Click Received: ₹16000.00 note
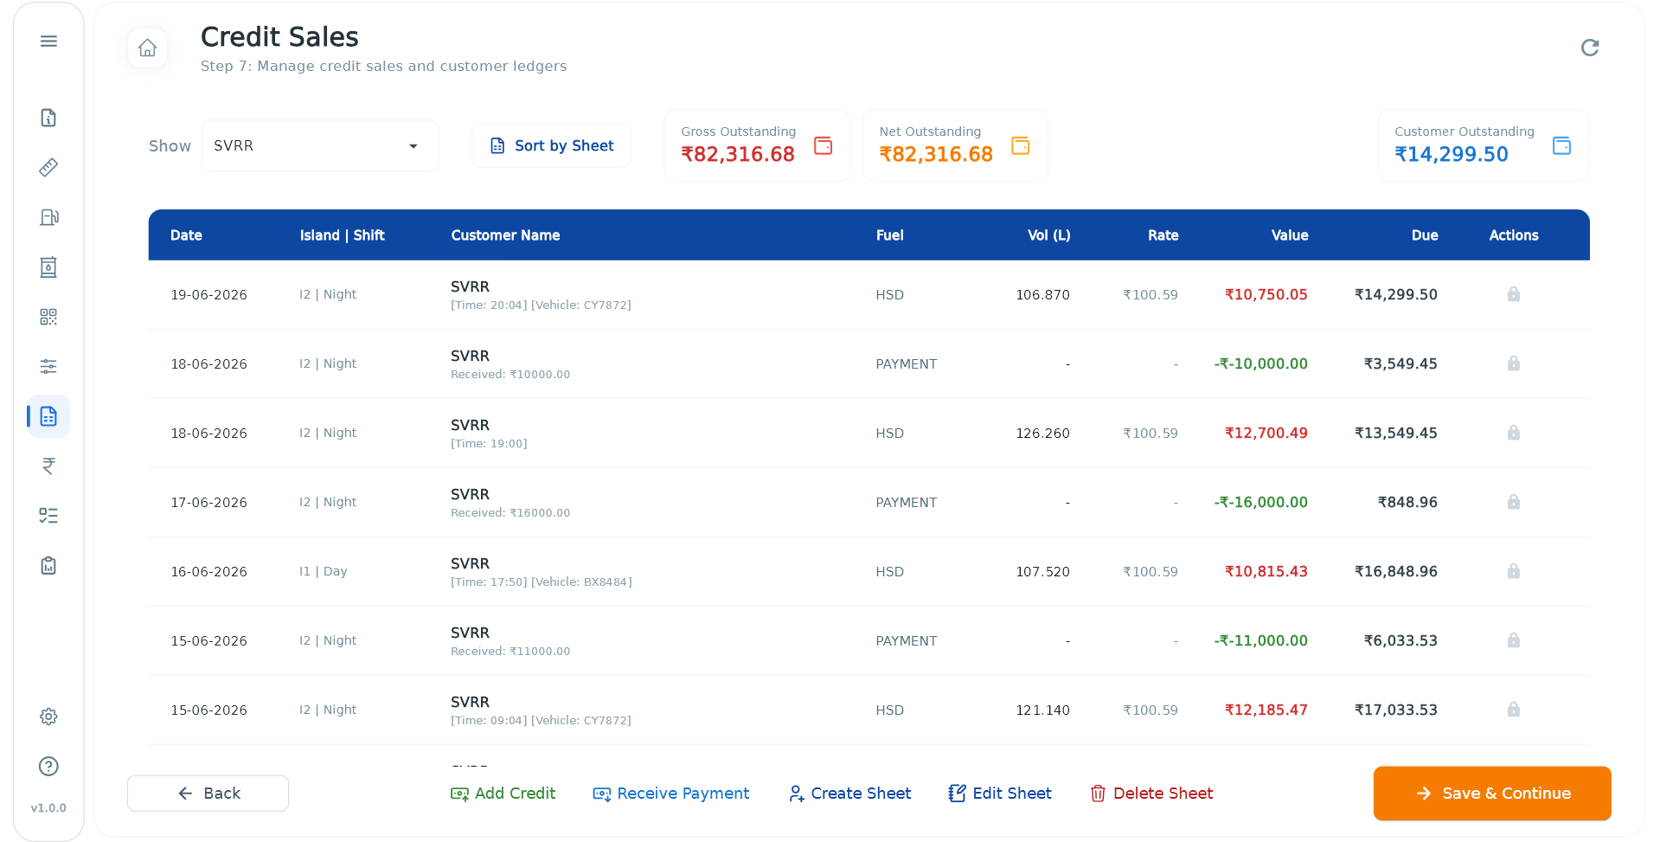Screen dimensions: 1660x842 (510, 513)
